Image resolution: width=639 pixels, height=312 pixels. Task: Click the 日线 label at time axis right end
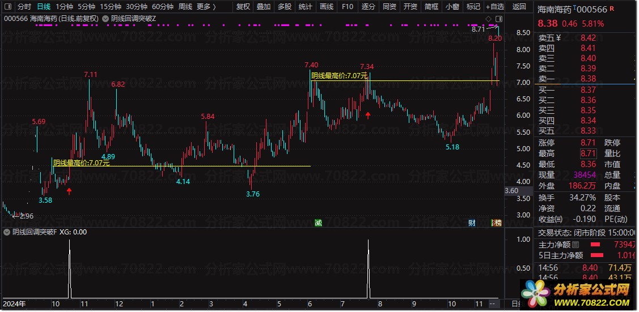coord(517,304)
